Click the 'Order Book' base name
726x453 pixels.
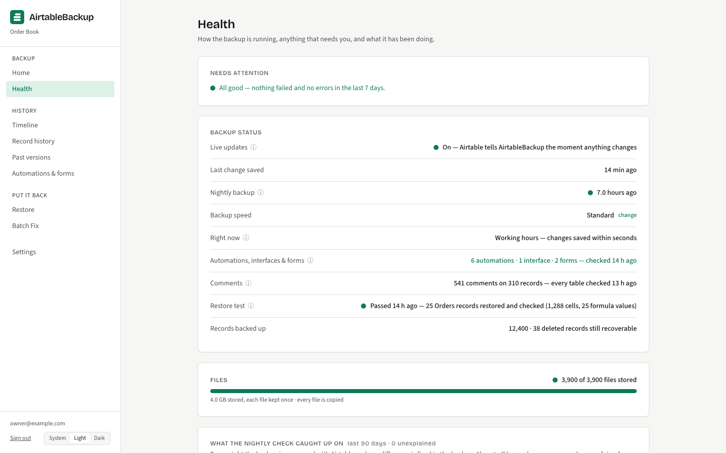25,32
